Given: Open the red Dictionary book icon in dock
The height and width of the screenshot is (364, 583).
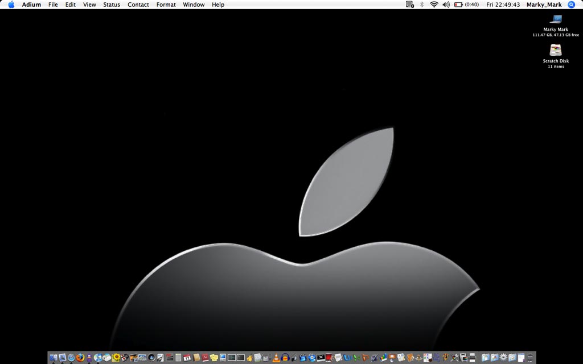Looking at the screenshot, I should (x=205, y=358).
